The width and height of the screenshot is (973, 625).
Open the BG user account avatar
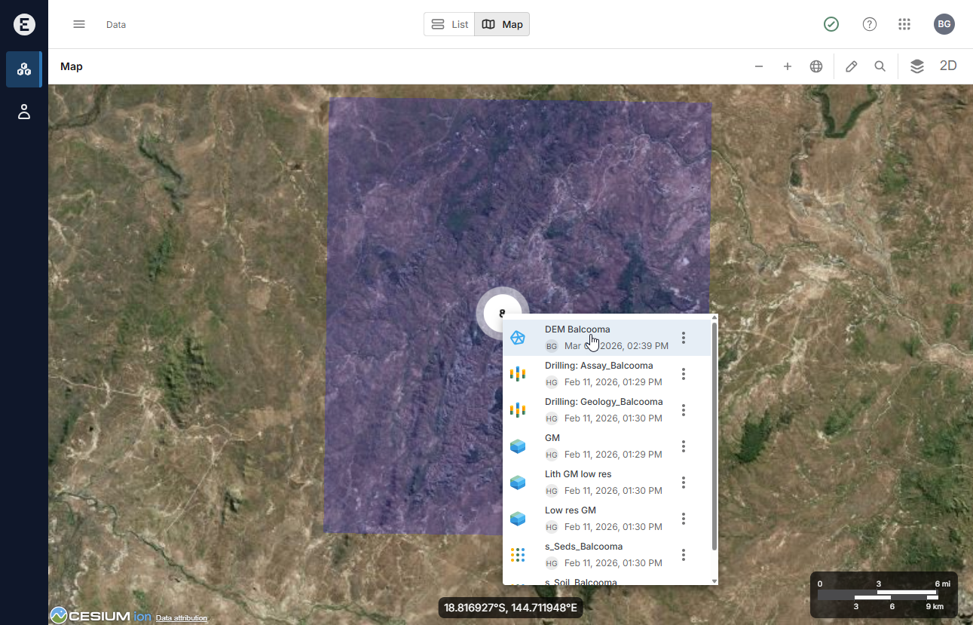pos(944,24)
